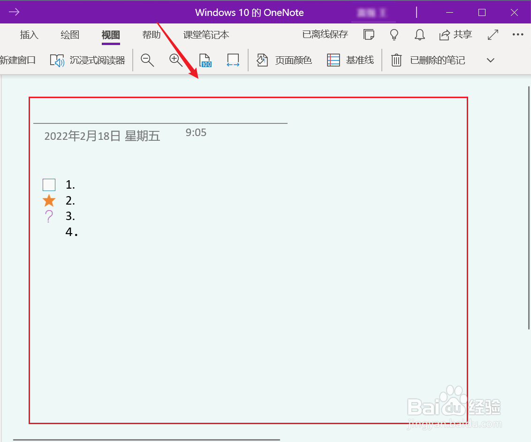The width and height of the screenshot is (531, 442).
Task: Click the lightbulb tips icon
Action: coord(394,34)
